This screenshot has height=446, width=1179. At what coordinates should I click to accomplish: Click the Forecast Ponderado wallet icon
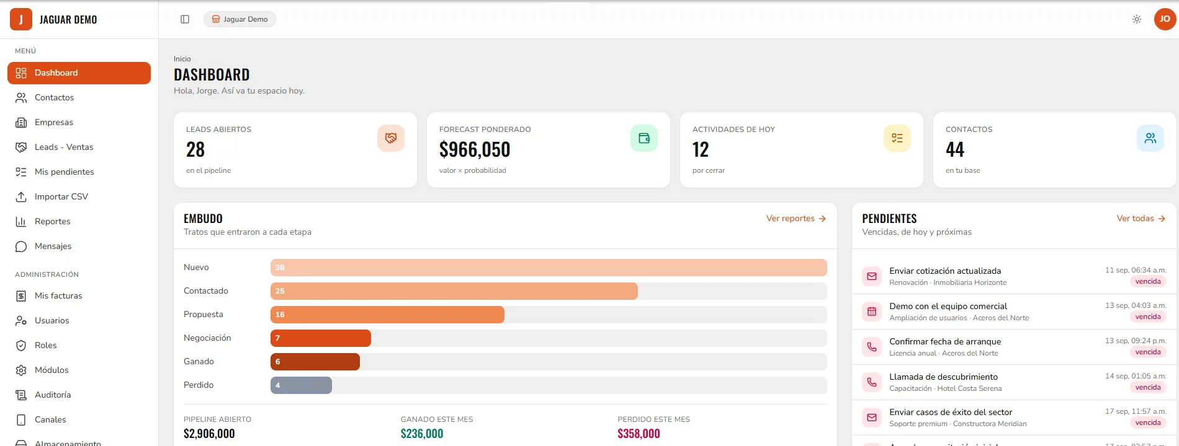(644, 138)
